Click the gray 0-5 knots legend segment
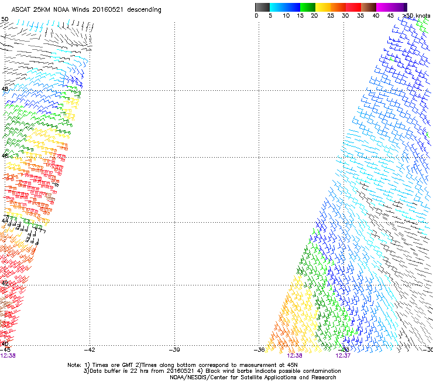This screenshot has height=381, width=433. tap(262, 7)
